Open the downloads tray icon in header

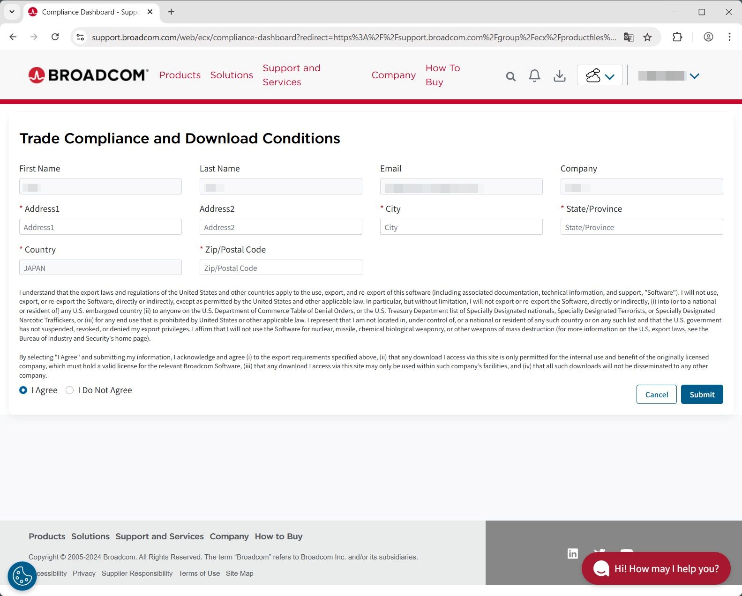click(x=559, y=76)
